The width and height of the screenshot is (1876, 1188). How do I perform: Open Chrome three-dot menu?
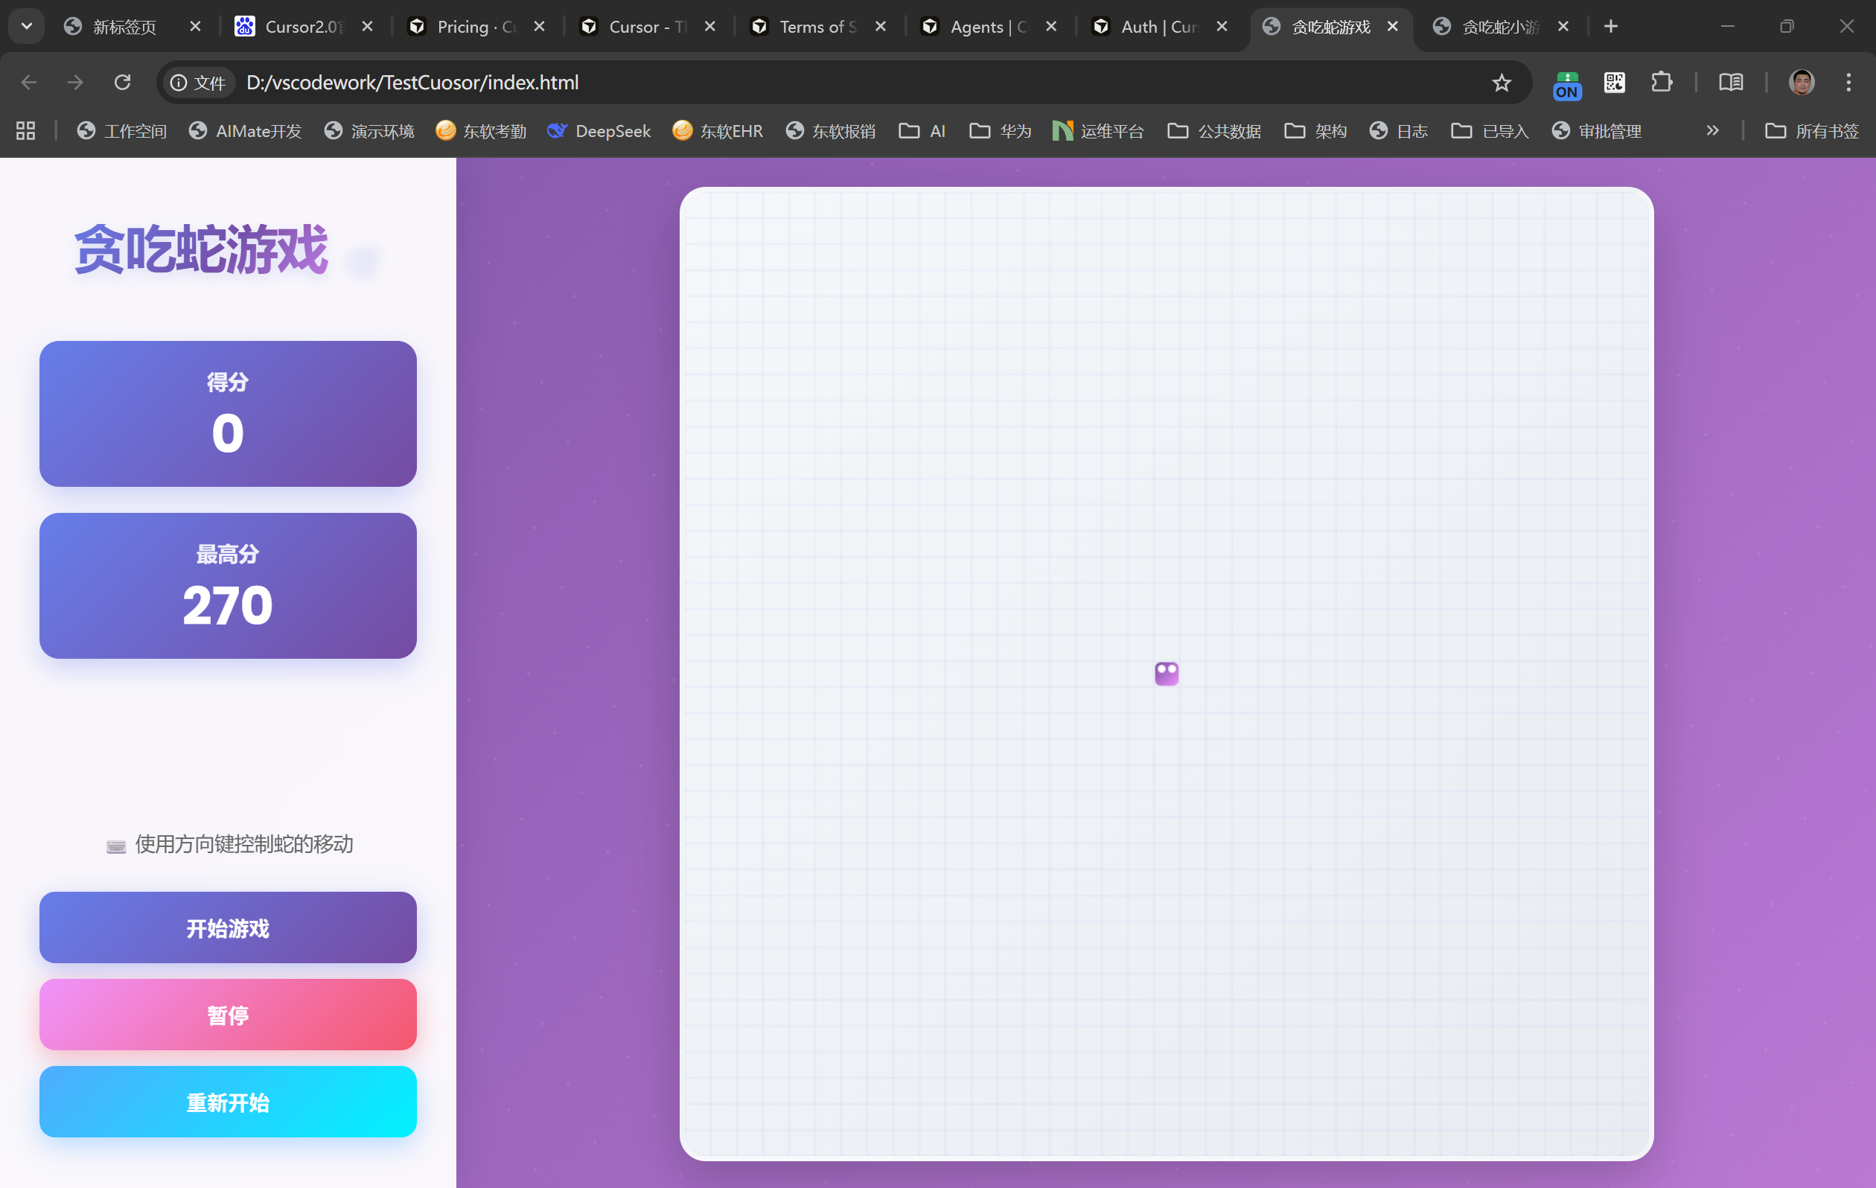(x=1848, y=83)
